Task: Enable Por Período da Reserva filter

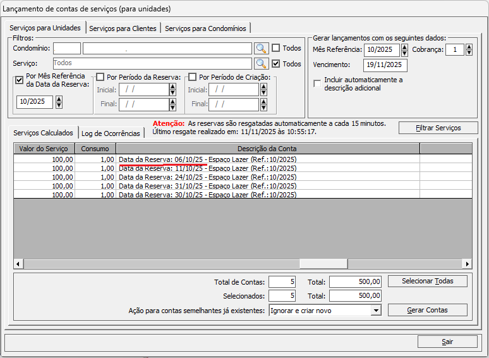Action: pos(100,77)
